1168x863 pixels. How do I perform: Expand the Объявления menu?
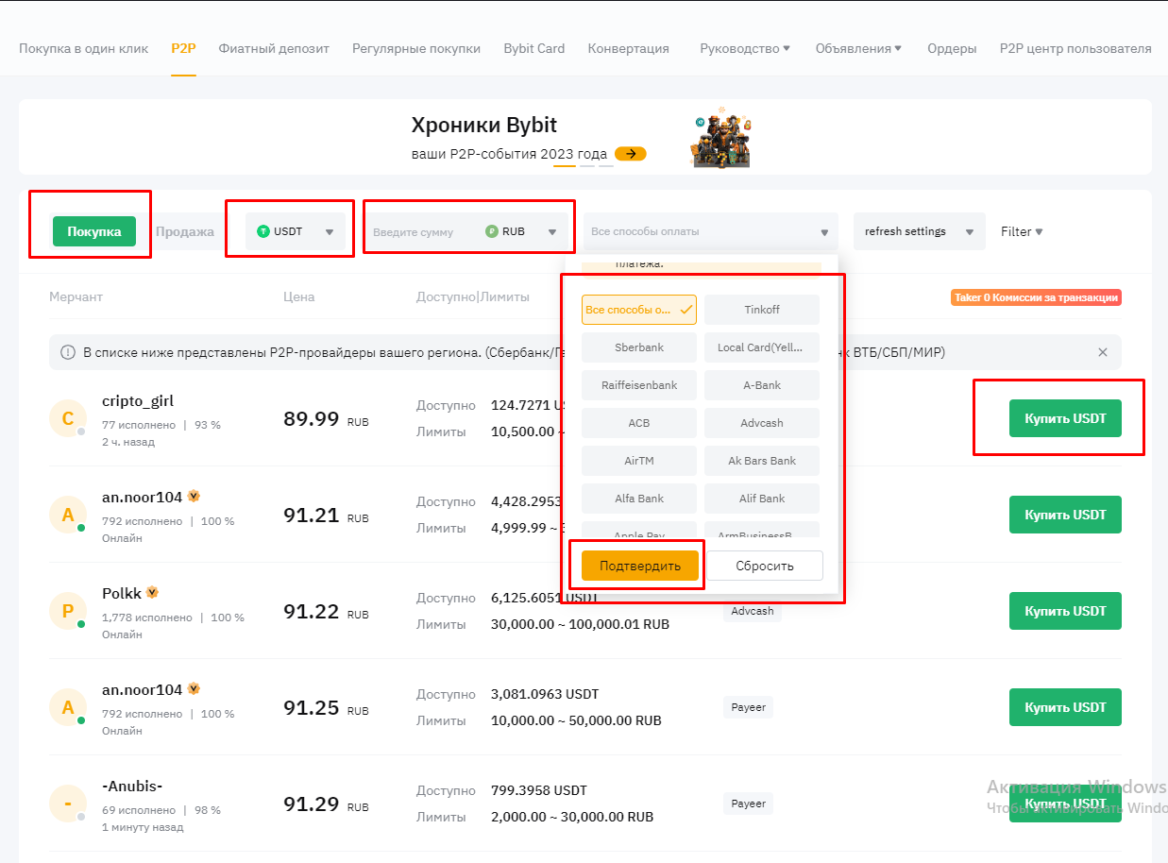coord(858,48)
